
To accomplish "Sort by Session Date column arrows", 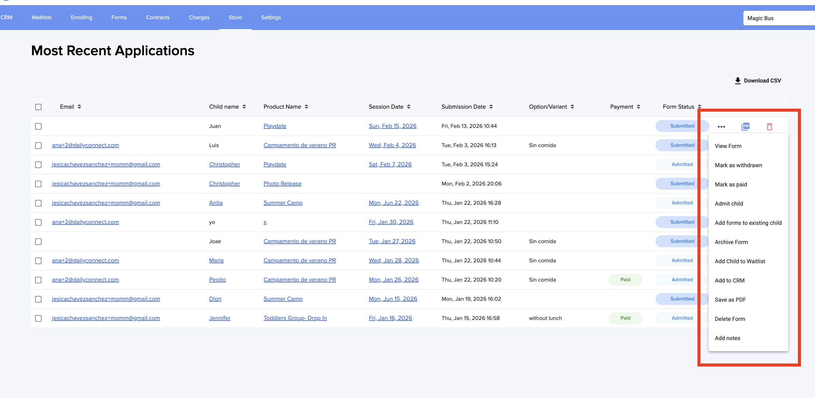I will tap(409, 107).
